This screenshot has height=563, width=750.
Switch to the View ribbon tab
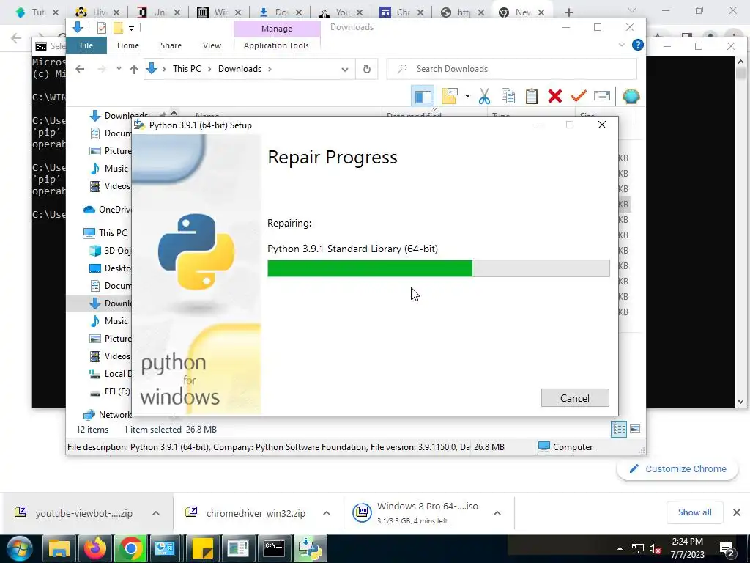[x=212, y=45]
